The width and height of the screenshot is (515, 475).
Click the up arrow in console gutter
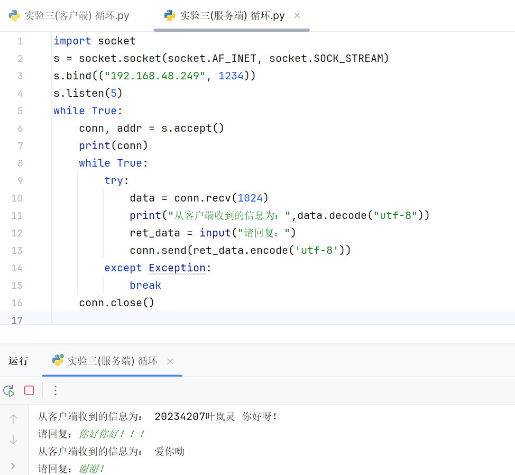coord(13,419)
